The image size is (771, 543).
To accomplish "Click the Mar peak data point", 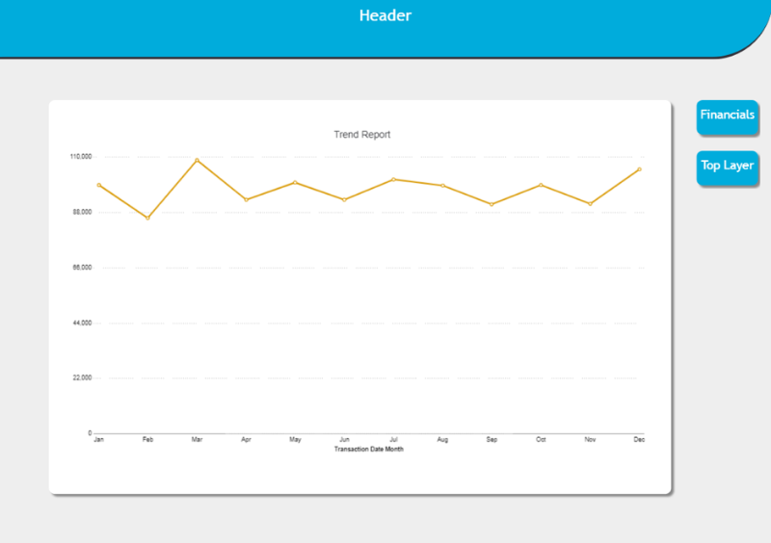I will click(x=197, y=160).
